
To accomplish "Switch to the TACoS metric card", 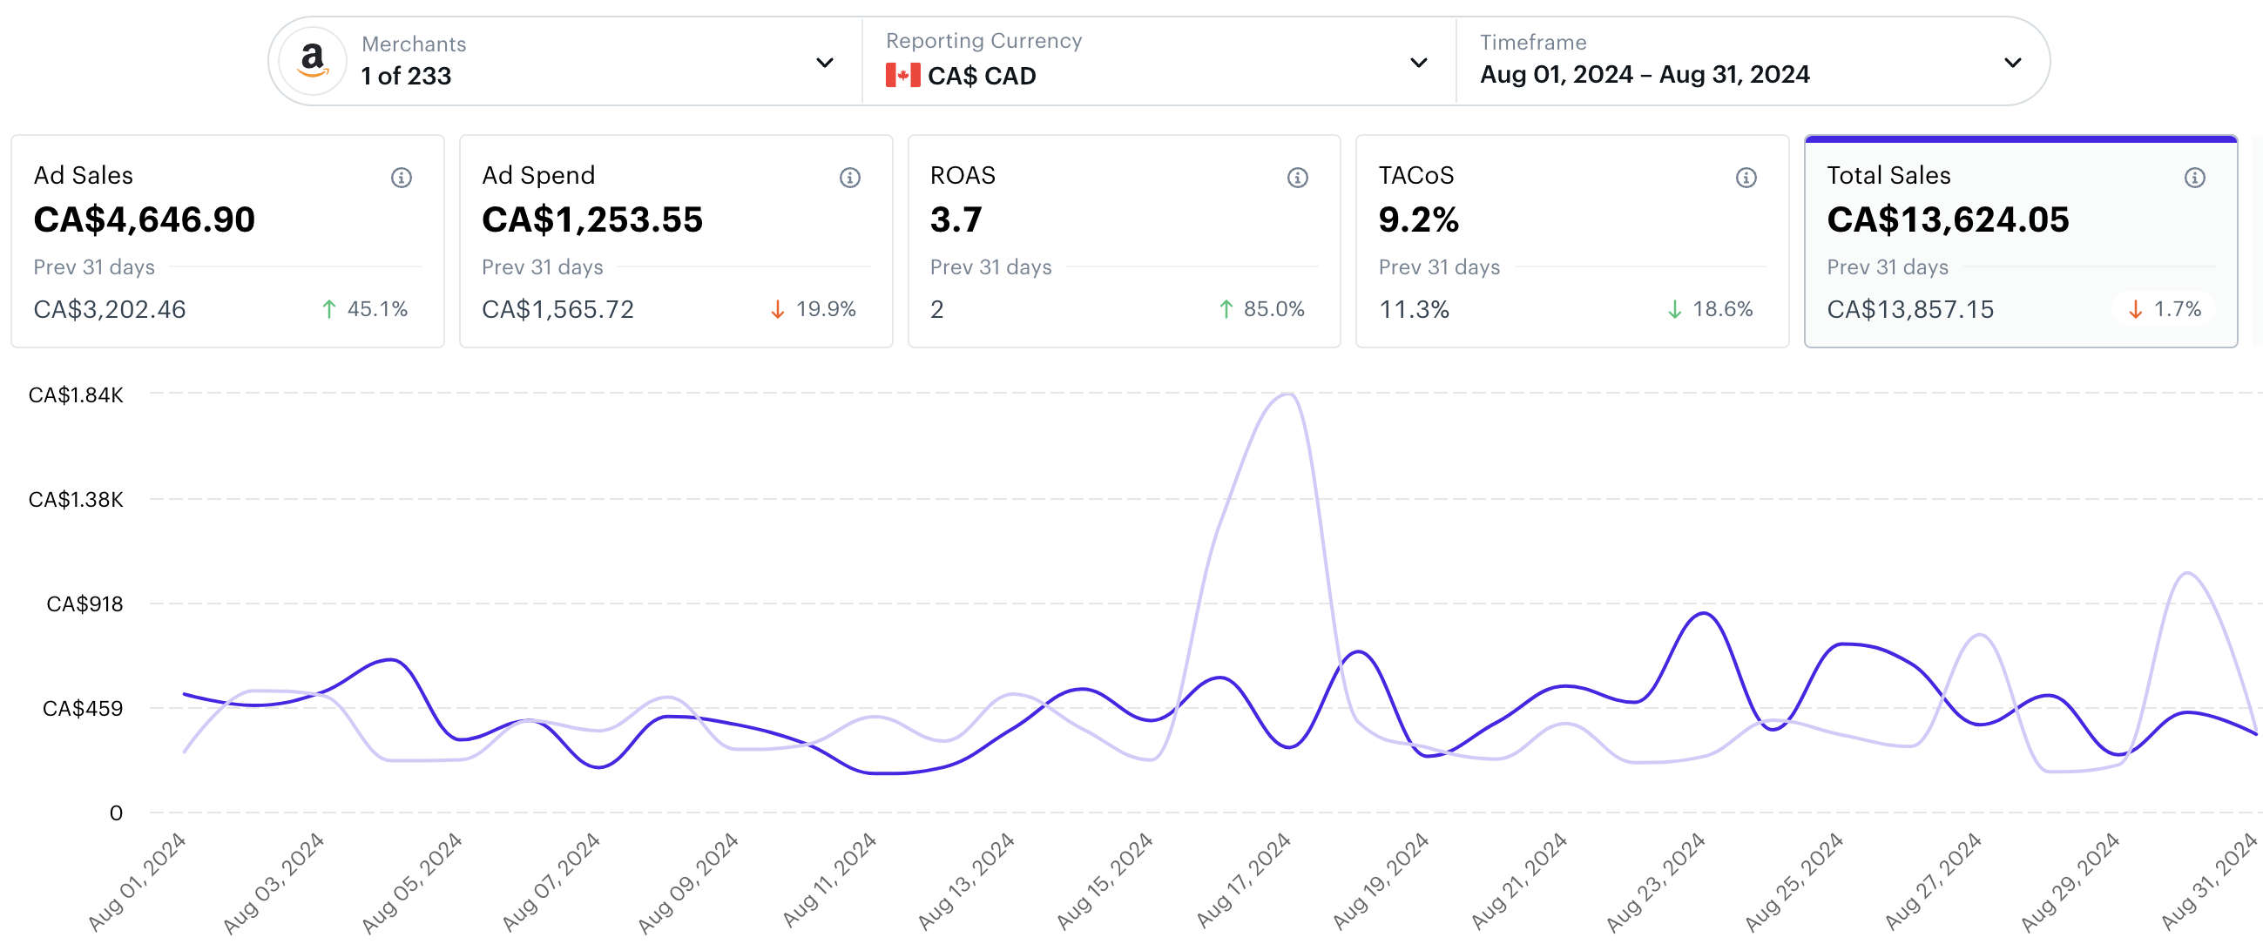I will click(x=1571, y=240).
